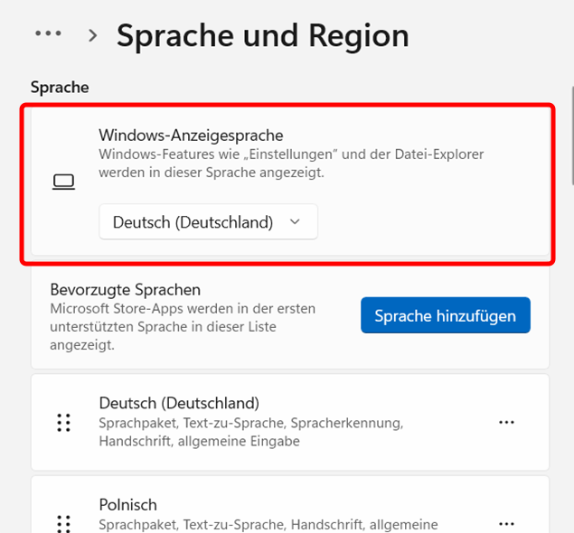Grab the drag handle for Deutsch (Deutschland)

tap(63, 423)
